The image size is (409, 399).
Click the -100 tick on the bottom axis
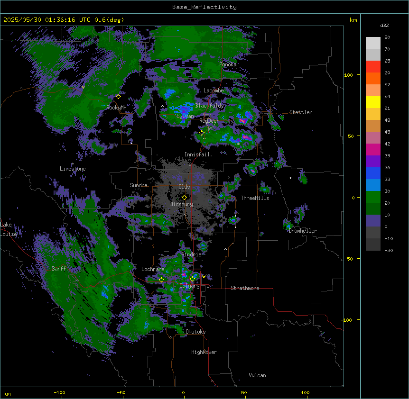59,392
